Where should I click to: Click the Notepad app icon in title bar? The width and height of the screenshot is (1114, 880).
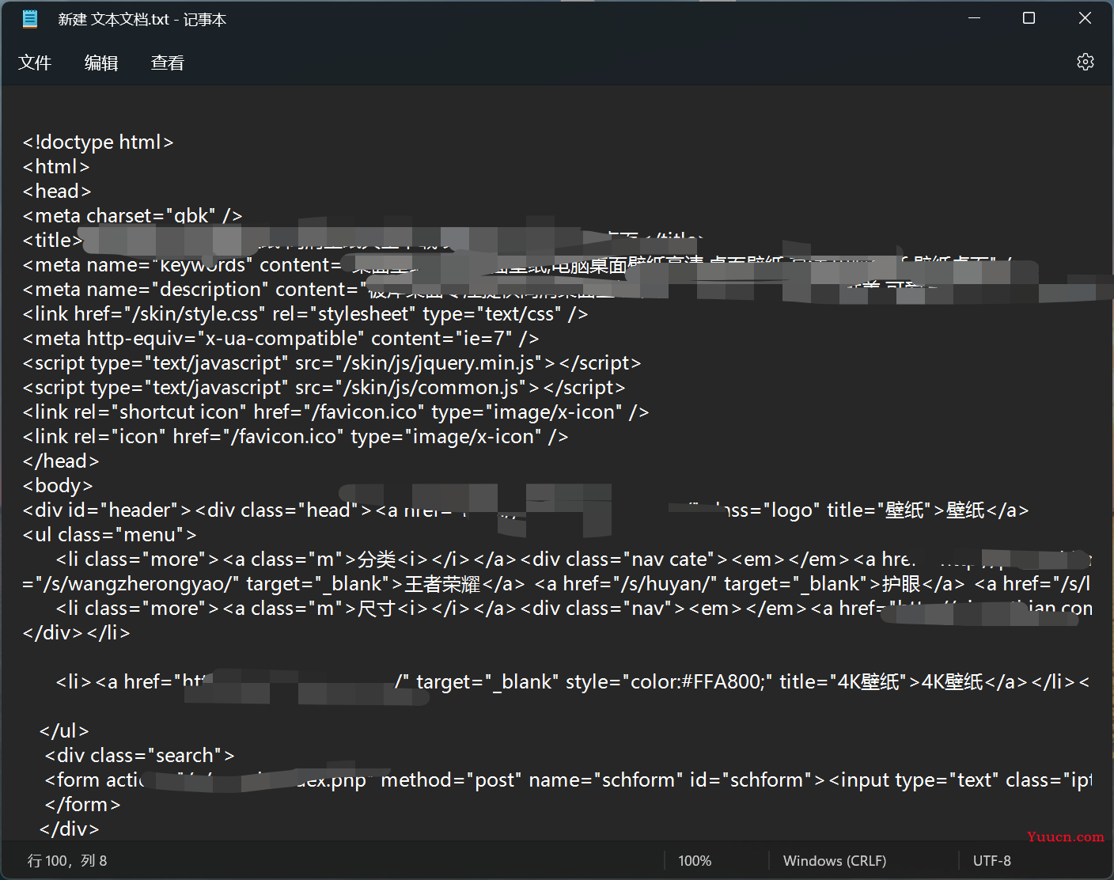pos(30,19)
